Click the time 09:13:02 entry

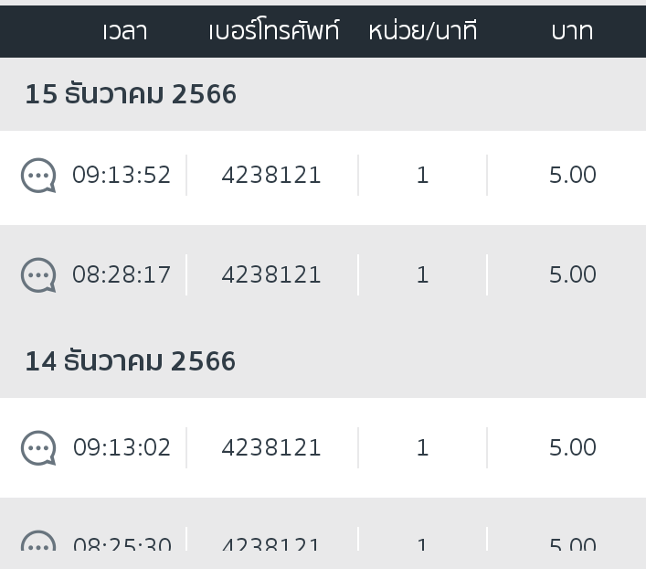(122, 447)
